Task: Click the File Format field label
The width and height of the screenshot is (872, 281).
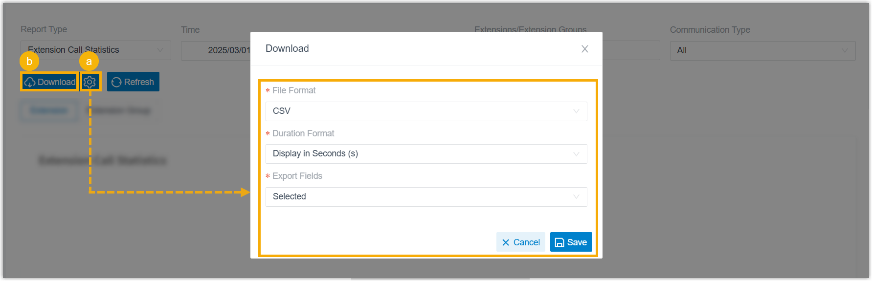Action: 294,90
